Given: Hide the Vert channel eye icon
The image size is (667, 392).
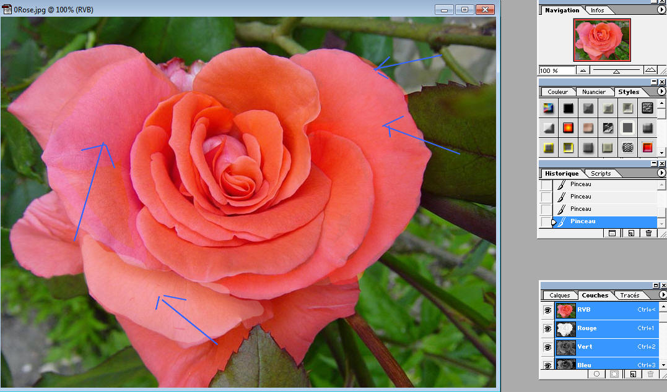Looking at the screenshot, I should 547,347.
